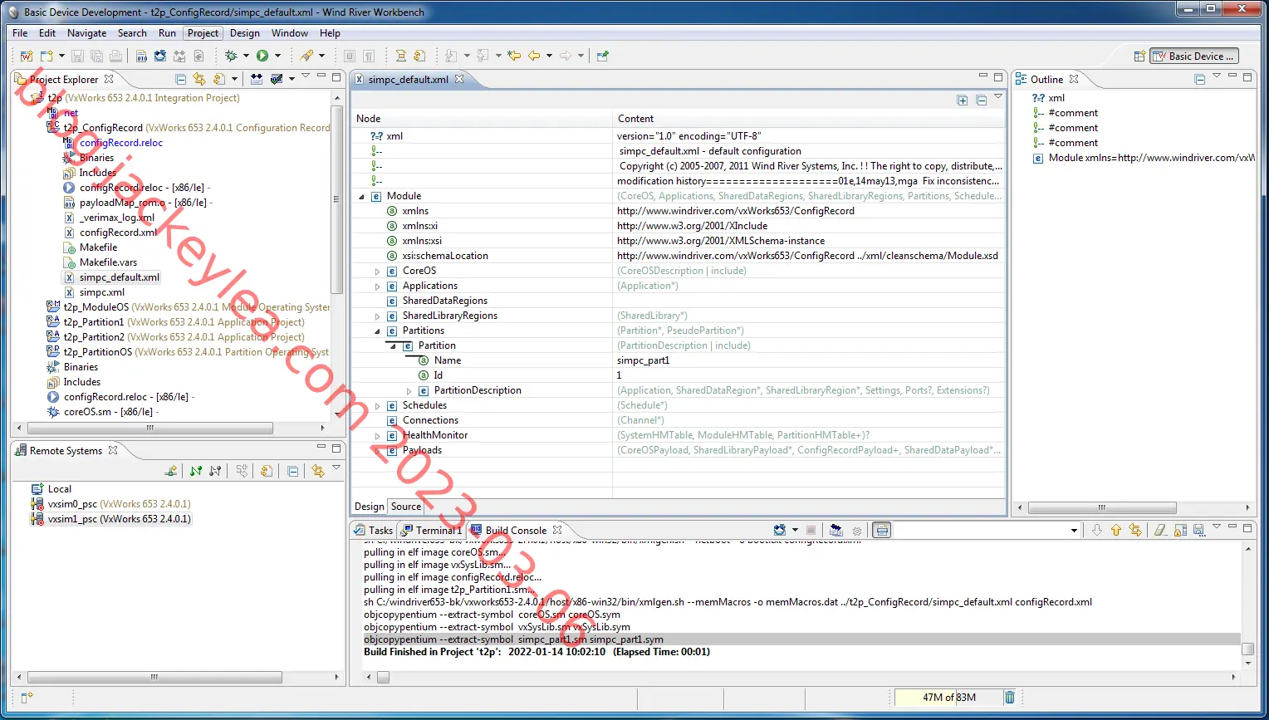1269x720 pixels.
Task: Expand all nodes in XML editor
Action: pos(963,100)
